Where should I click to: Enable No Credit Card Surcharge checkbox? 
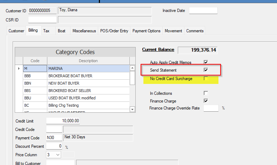206,79
